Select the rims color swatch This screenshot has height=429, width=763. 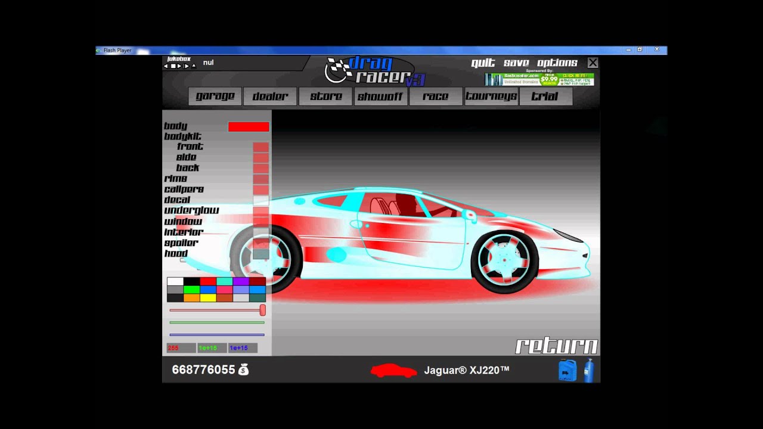[x=261, y=179]
